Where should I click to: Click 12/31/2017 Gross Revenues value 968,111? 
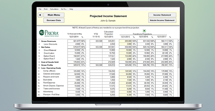point(162,41)
